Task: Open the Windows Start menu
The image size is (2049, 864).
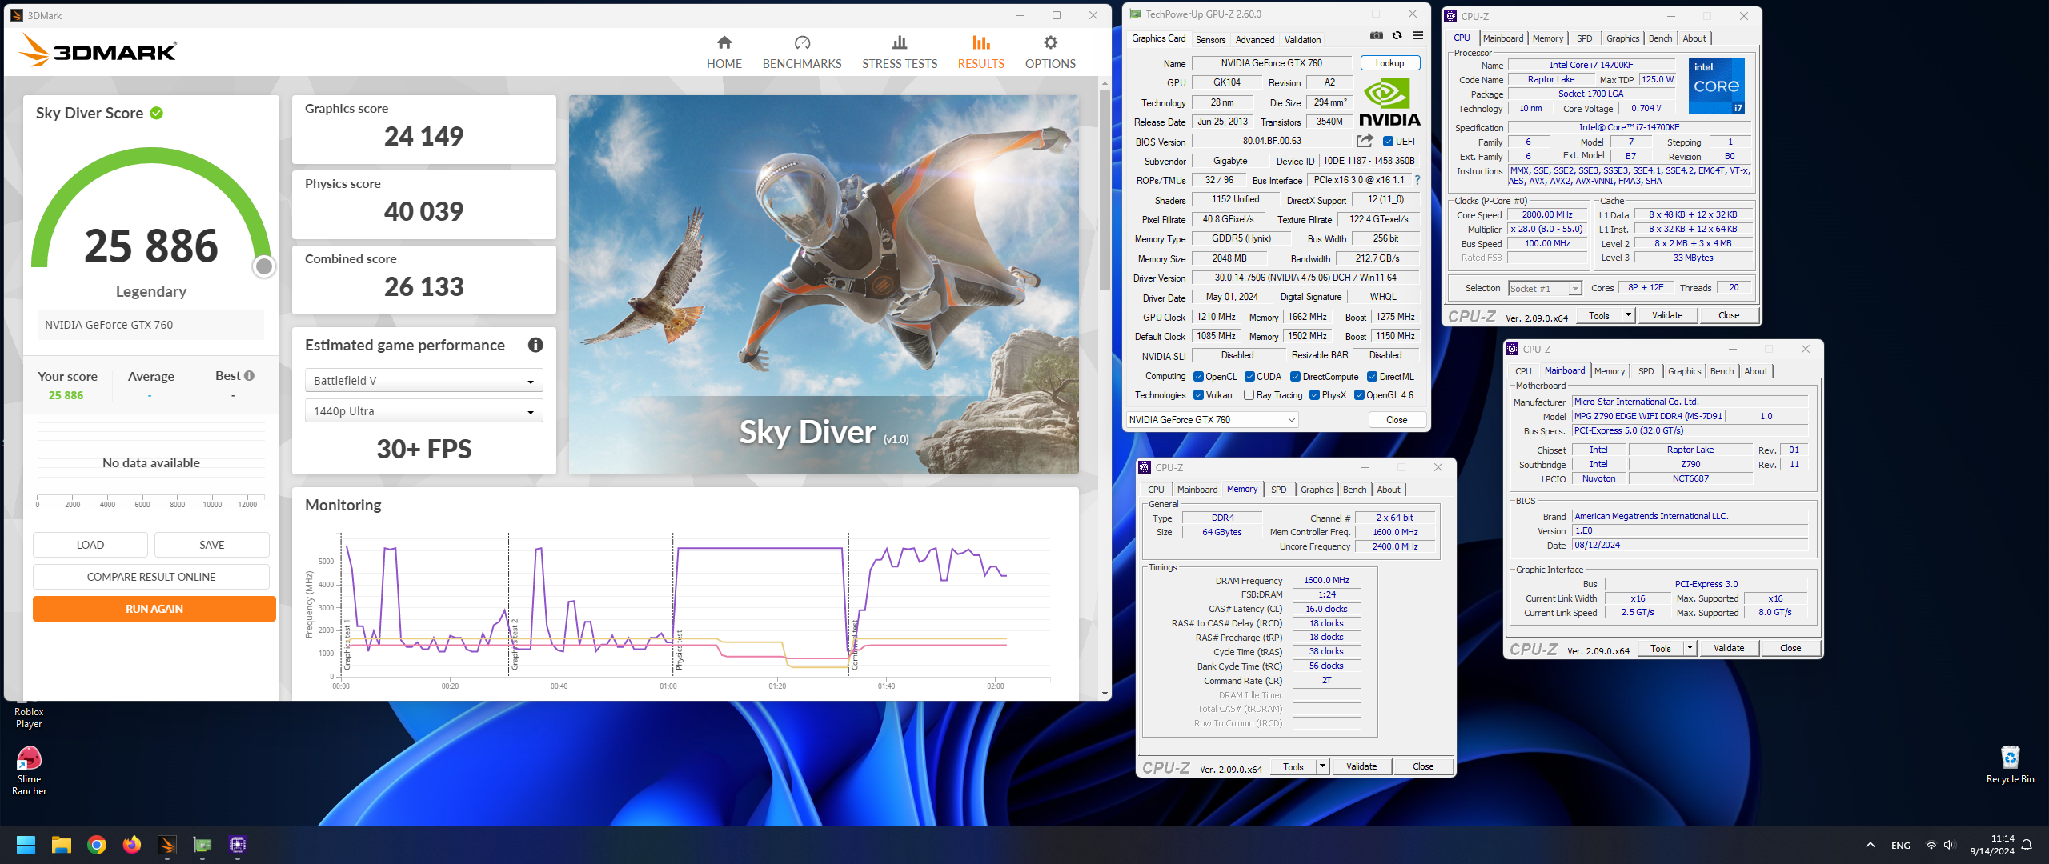Action: [26, 845]
